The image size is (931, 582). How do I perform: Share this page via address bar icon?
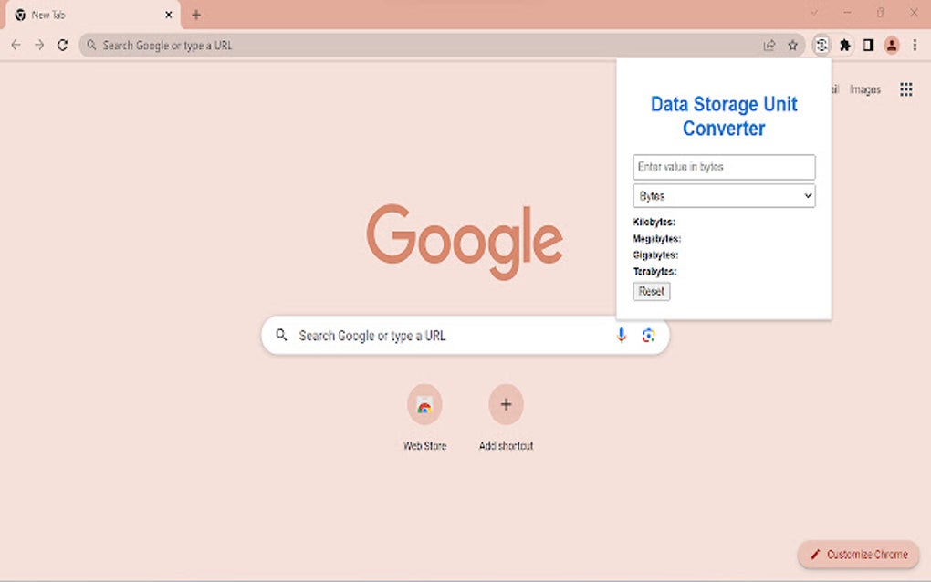point(769,45)
